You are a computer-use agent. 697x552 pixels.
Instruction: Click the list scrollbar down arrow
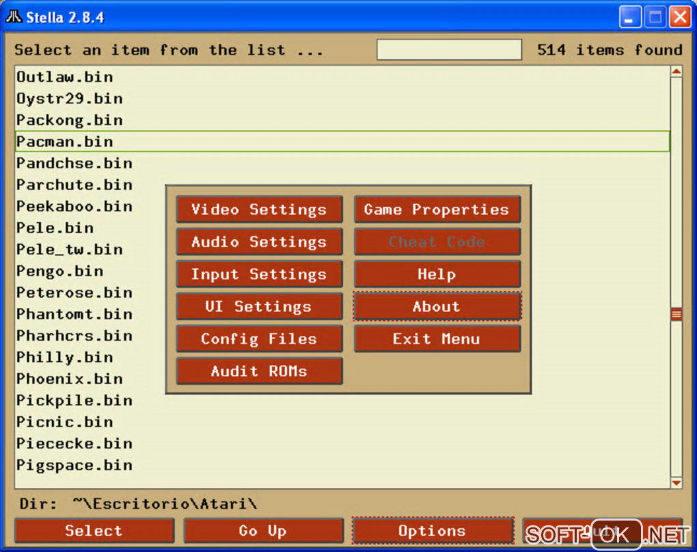pyautogui.click(x=676, y=483)
